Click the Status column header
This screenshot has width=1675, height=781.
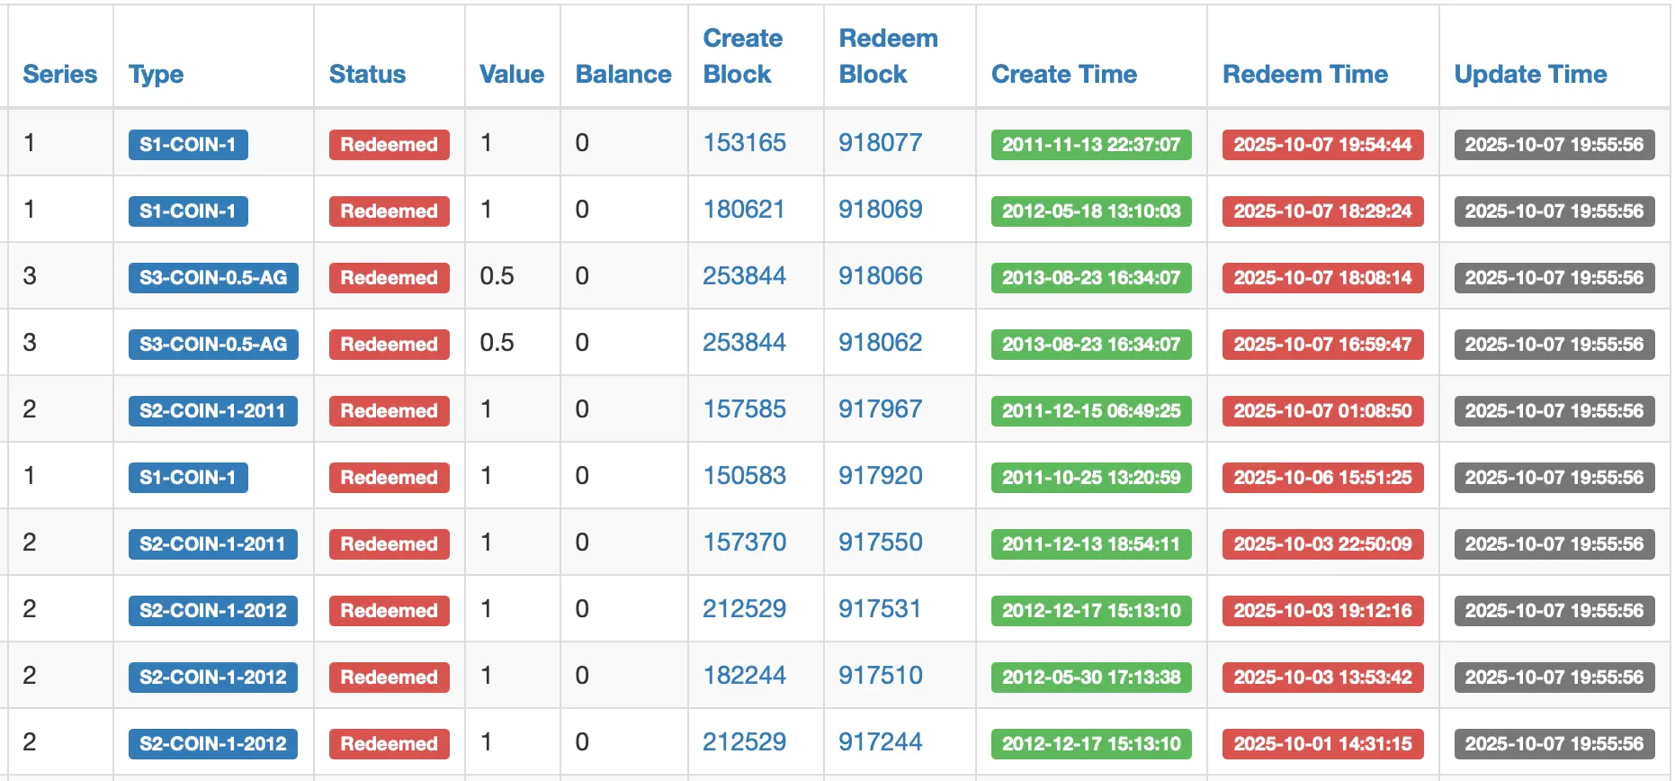[367, 74]
